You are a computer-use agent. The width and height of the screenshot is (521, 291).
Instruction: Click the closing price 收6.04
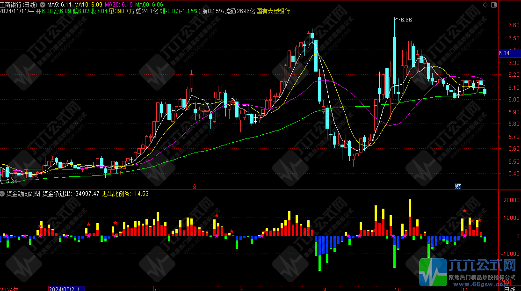point(99,11)
